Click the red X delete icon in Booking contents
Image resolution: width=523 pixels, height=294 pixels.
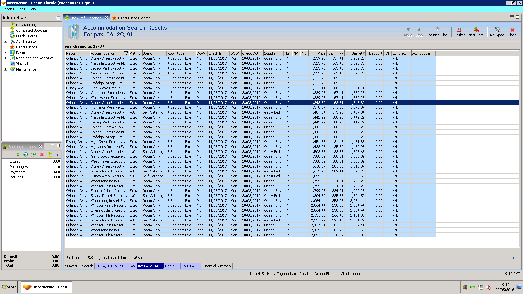point(42,155)
